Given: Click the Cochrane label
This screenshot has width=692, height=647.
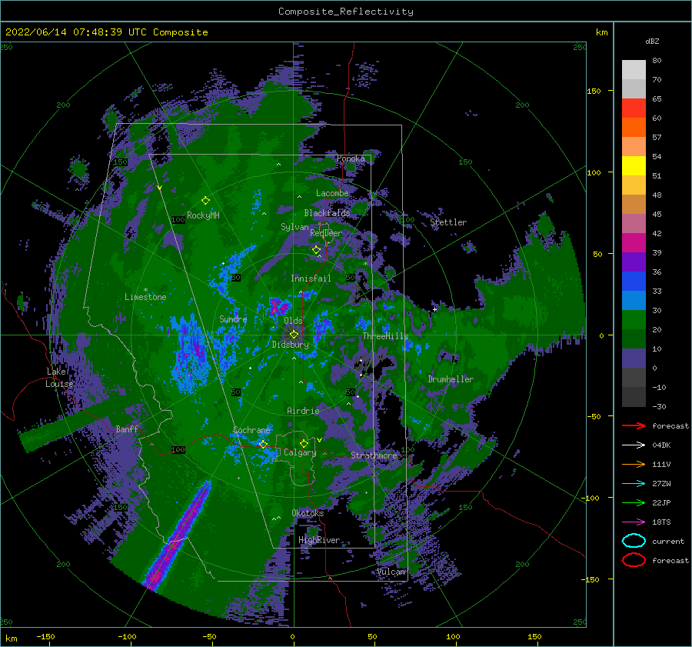Looking at the screenshot, I should pyautogui.click(x=251, y=430).
